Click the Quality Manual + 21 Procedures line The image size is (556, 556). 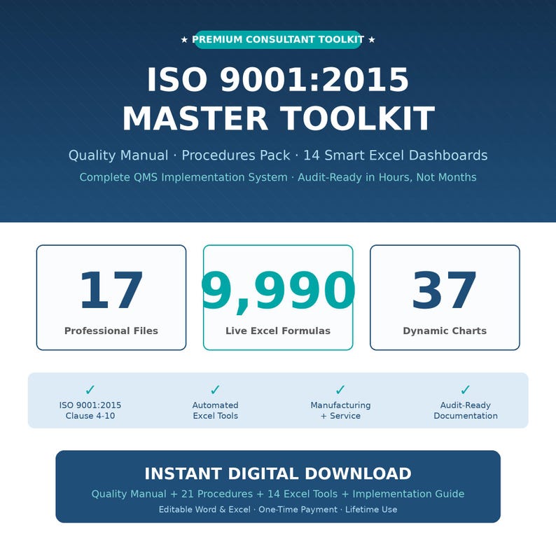pos(278,494)
